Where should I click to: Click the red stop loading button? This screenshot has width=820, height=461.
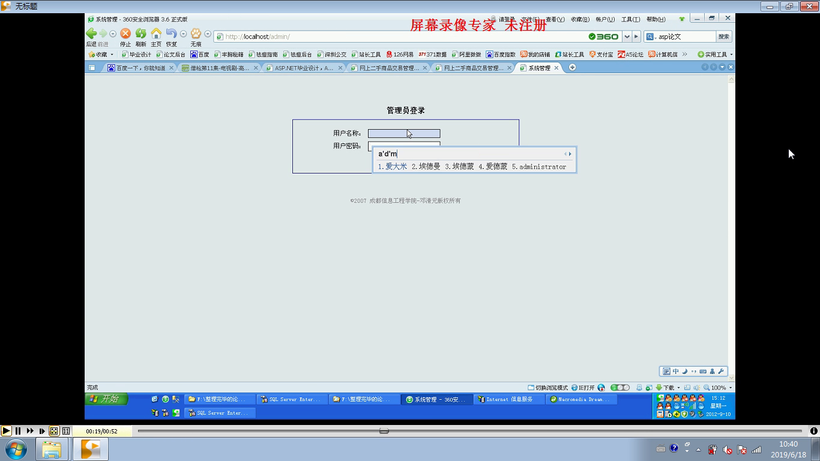coord(125,34)
